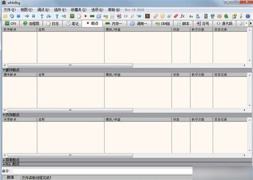Click the font Aa appearance icon

pos(191,16)
